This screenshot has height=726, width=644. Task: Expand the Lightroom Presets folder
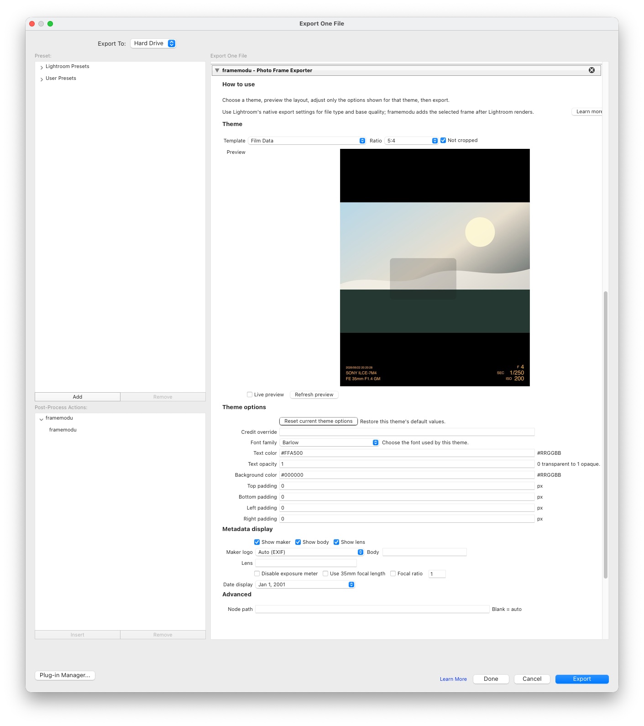tap(42, 67)
